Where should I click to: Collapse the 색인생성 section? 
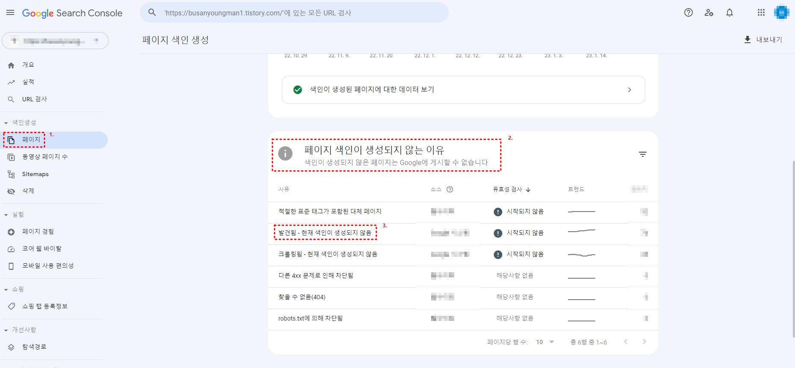[x=6, y=123]
